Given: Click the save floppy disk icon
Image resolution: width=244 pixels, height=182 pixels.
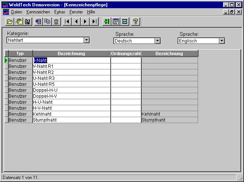Looking at the screenshot, I should [27, 22].
